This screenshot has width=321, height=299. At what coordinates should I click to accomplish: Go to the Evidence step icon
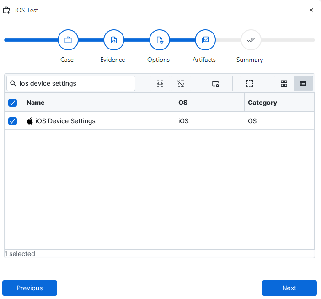[x=114, y=40]
